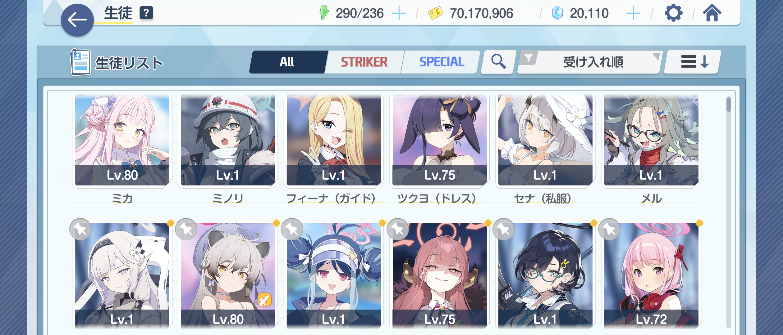Return to lobby with the home icon
Screen dimensions: 783x335
712,13
